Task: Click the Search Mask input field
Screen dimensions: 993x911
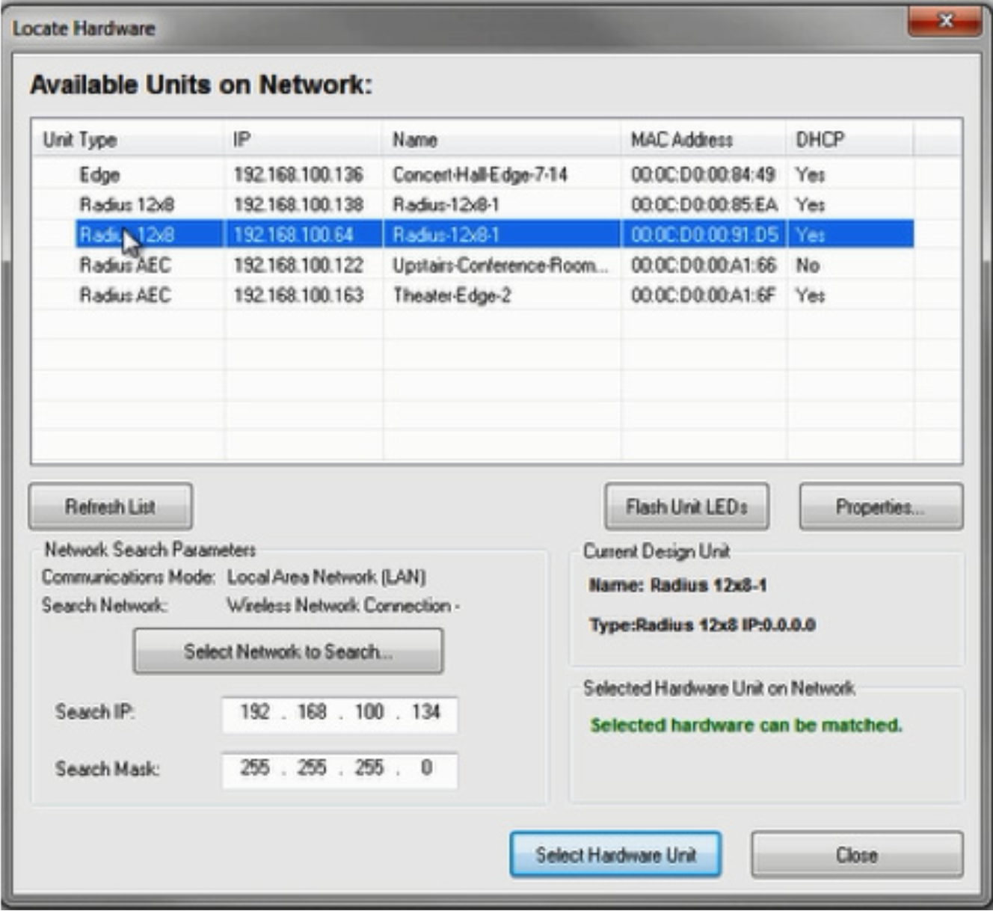Action: [x=339, y=769]
